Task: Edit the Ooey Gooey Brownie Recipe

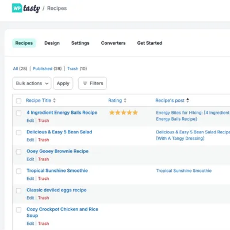Action: (x=30, y=159)
